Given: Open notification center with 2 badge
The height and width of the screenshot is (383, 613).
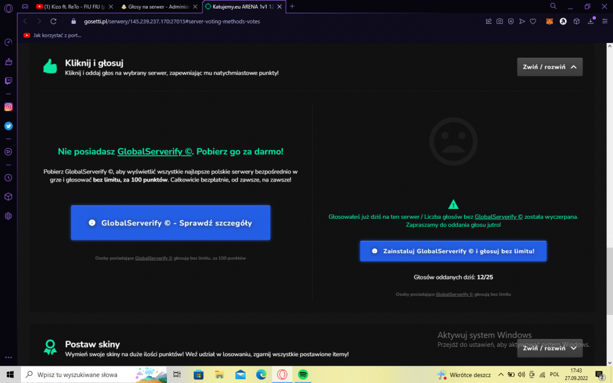Looking at the screenshot, I should [600, 375].
